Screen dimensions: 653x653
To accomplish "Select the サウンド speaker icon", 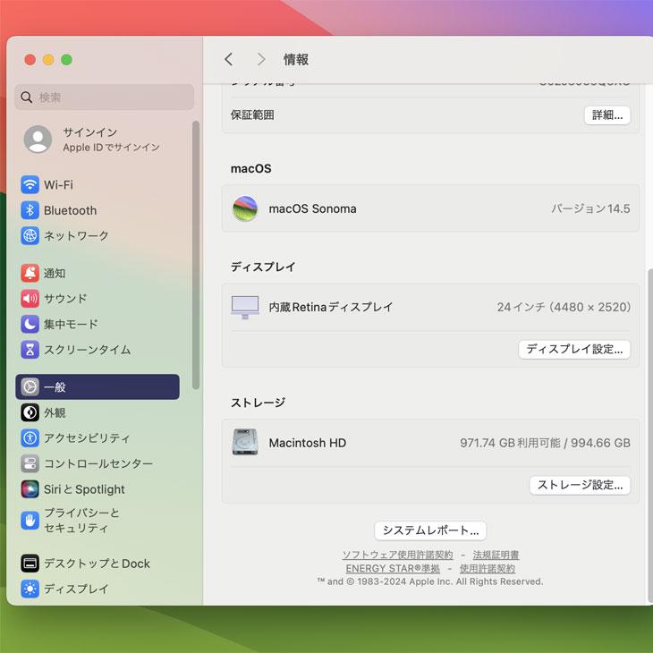I will pyautogui.click(x=30, y=299).
